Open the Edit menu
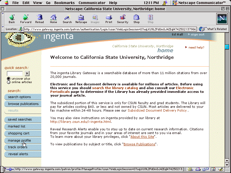This screenshot has height=173, width=231. coord(26,3)
